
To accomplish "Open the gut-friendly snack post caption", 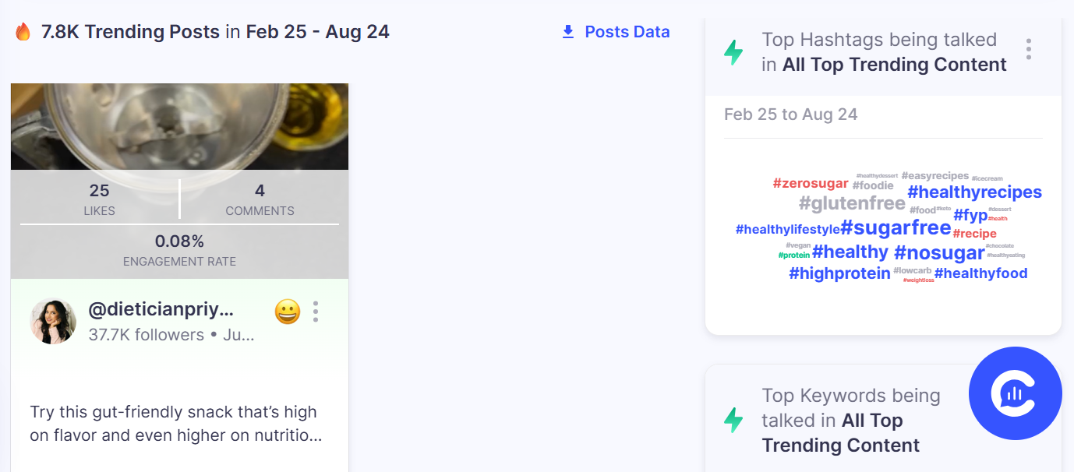I will (176, 424).
